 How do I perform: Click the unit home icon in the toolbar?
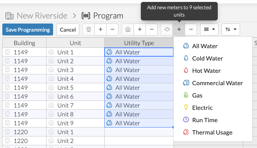coord(128,29)
